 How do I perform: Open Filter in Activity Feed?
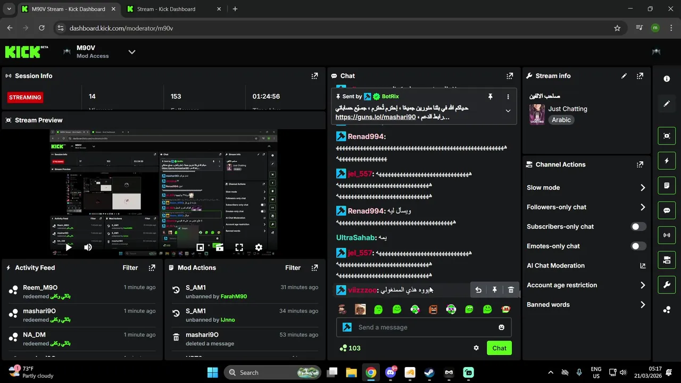pyautogui.click(x=130, y=268)
